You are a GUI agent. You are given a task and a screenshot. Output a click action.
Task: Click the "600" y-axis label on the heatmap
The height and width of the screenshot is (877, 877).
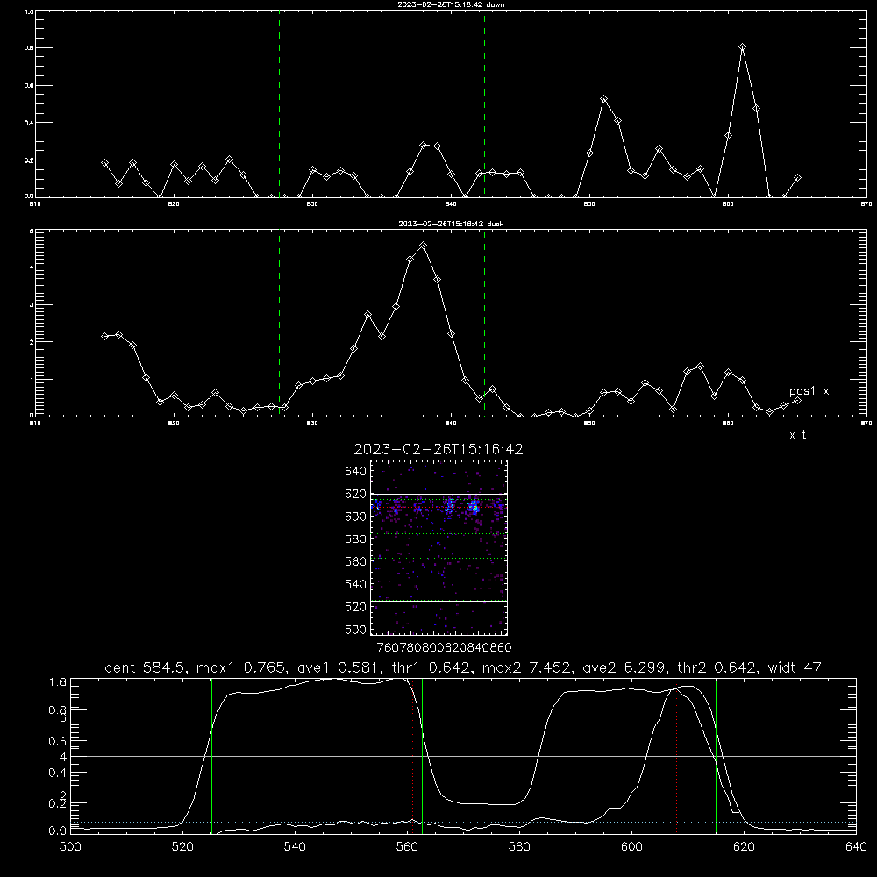[x=356, y=517]
